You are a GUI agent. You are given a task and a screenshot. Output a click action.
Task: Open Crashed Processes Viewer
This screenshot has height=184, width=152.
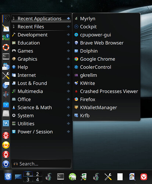pyautogui.click(x=106, y=91)
